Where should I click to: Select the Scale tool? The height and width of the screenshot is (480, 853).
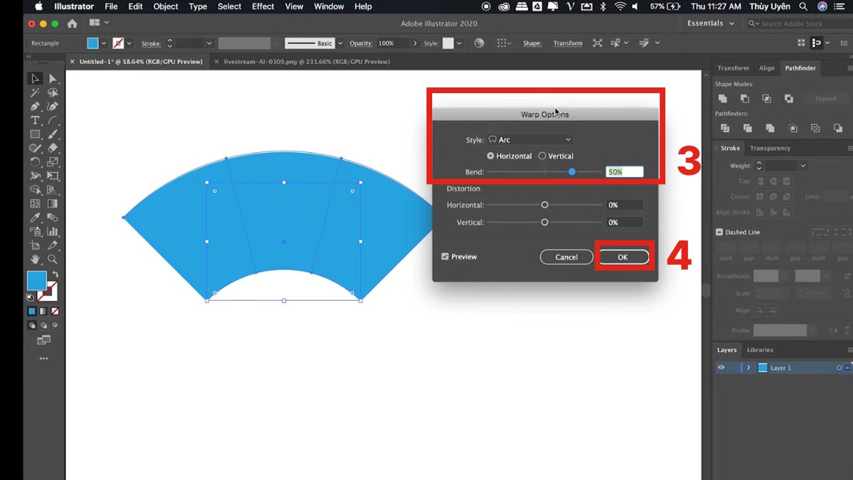point(52,161)
